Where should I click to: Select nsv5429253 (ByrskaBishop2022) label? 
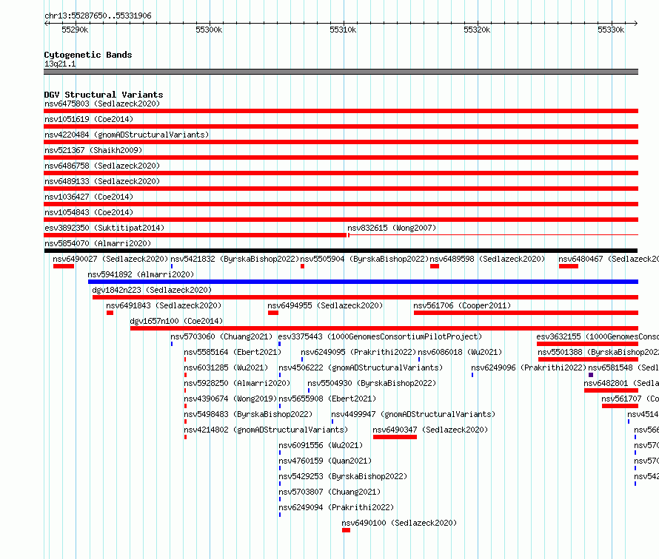point(343,476)
